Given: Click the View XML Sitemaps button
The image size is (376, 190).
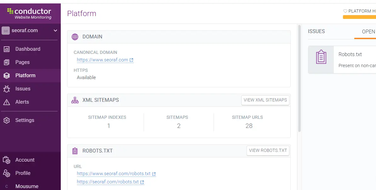Looking at the screenshot, I should pos(265,100).
